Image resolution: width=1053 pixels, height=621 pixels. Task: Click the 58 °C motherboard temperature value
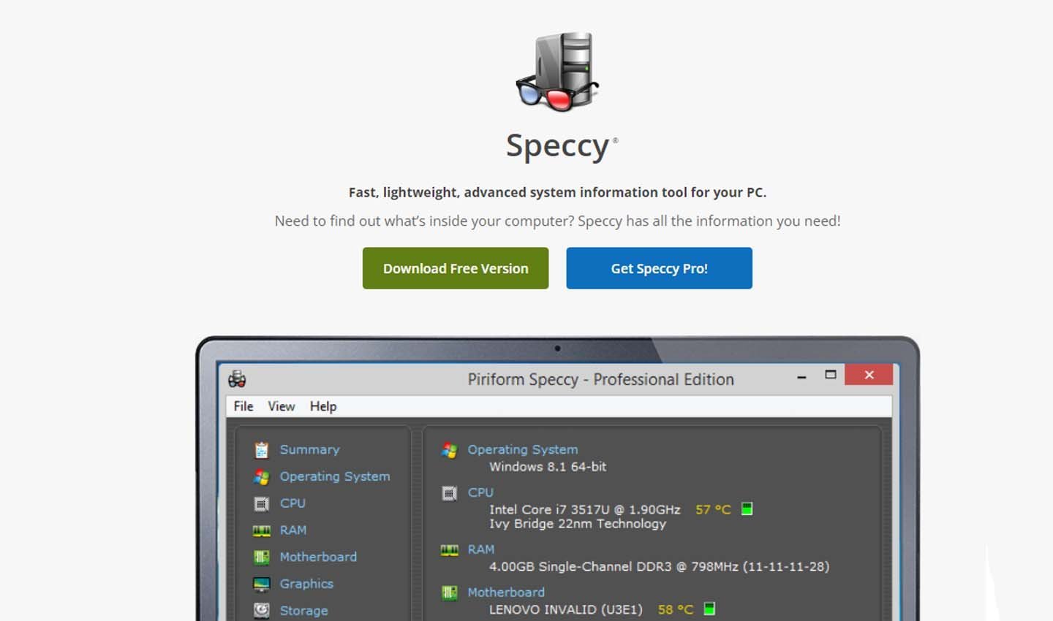pos(675,609)
